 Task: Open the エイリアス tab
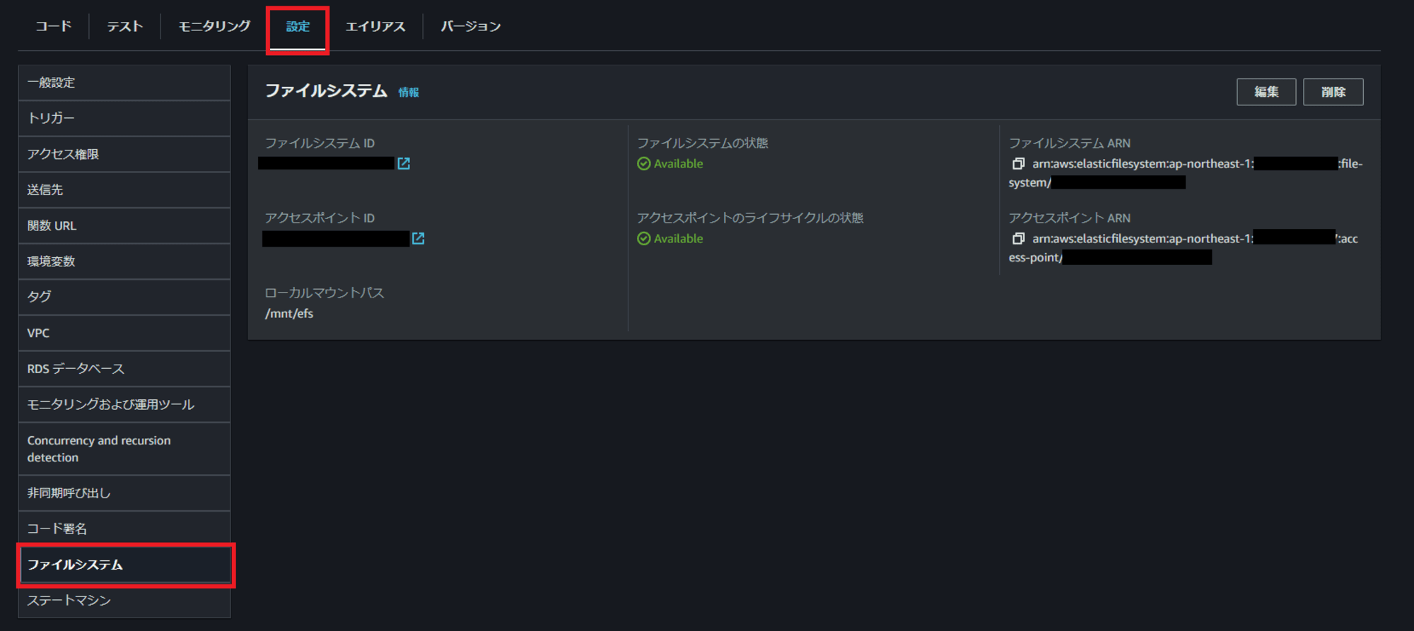375,26
